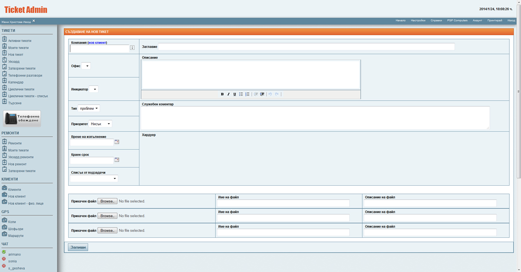Click the outdent icon in editor toolbar
The height and width of the screenshot is (272, 521).
tap(256, 94)
